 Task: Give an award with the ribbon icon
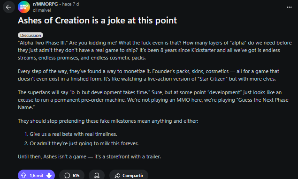tap(97, 176)
